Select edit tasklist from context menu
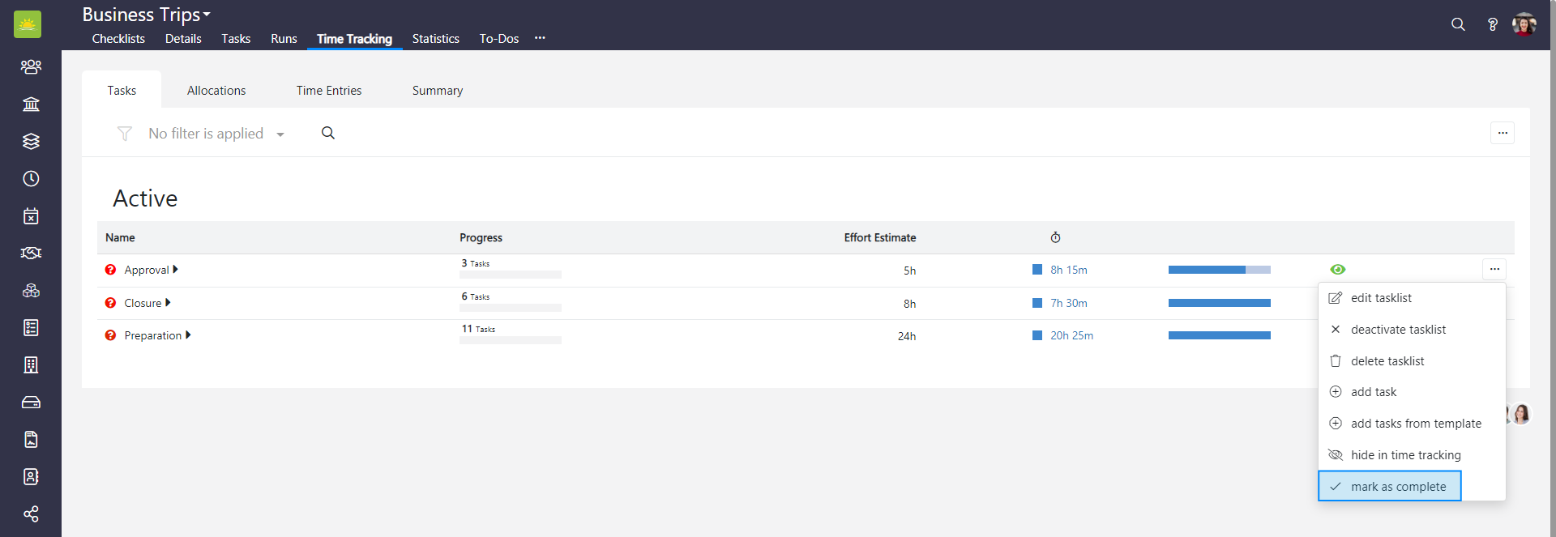Screen dimensions: 1556x537 [x=1381, y=298]
